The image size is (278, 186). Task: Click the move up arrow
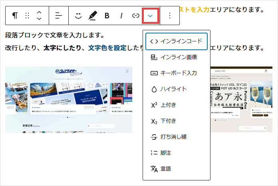point(39,12)
